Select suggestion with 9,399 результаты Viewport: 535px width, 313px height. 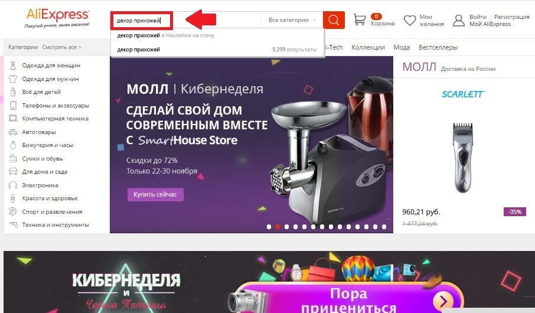[217, 50]
